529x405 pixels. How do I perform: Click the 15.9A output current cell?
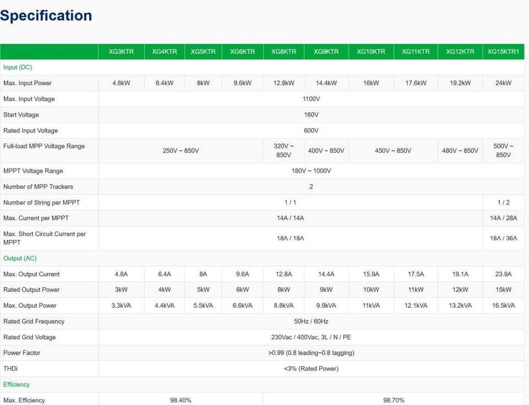click(x=371, y=274)
